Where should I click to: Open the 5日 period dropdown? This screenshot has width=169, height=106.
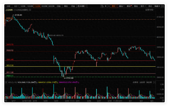pos(17,6)
